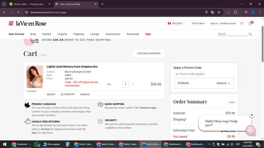264x148 pixels.
Task: Show hidden system tray icons
Action: [209, 144]
